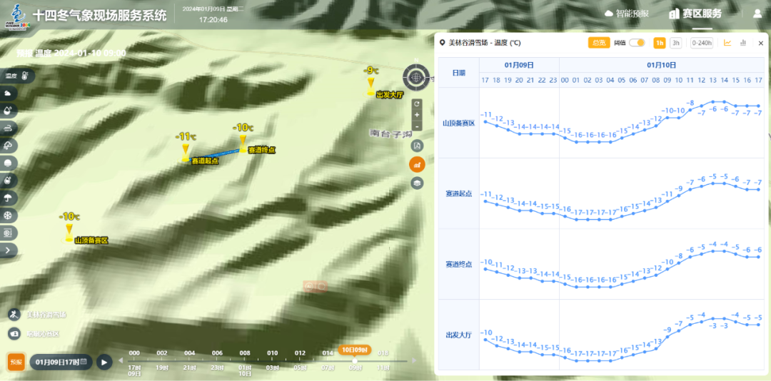Click the snowflake layer icon in sidebar
Viewport: 771px width, 381px height.
tap(9, 215)
